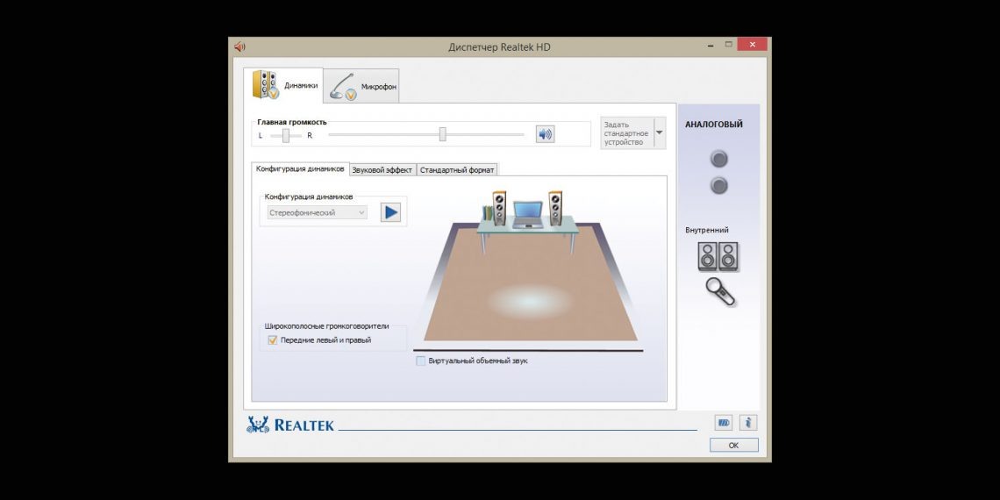Click the internal microphone icon
The width and height of the screenshot is (1000, 500).
721,292
